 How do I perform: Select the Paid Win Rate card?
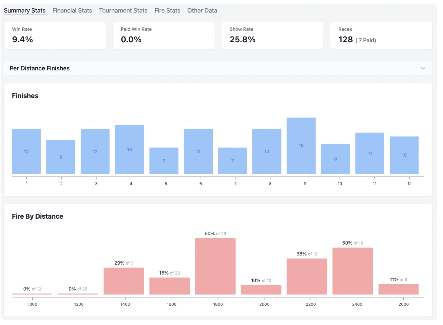tap(163, 35)
